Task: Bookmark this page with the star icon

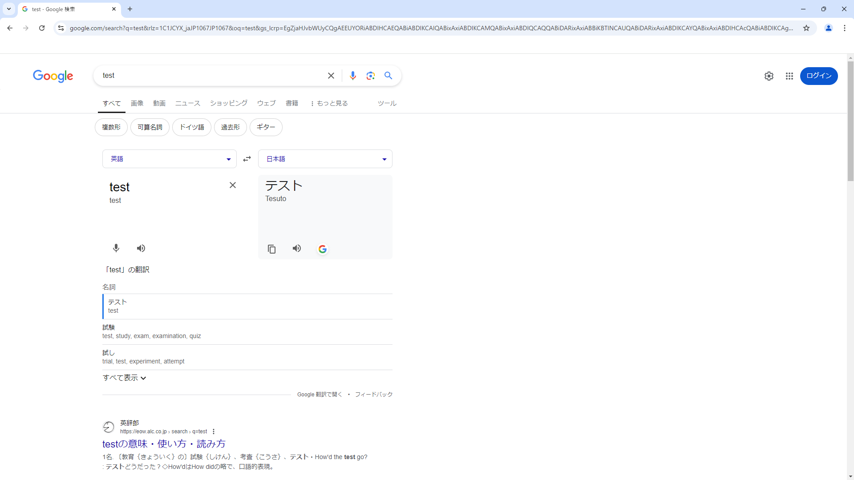Action: tap(806, 28)
